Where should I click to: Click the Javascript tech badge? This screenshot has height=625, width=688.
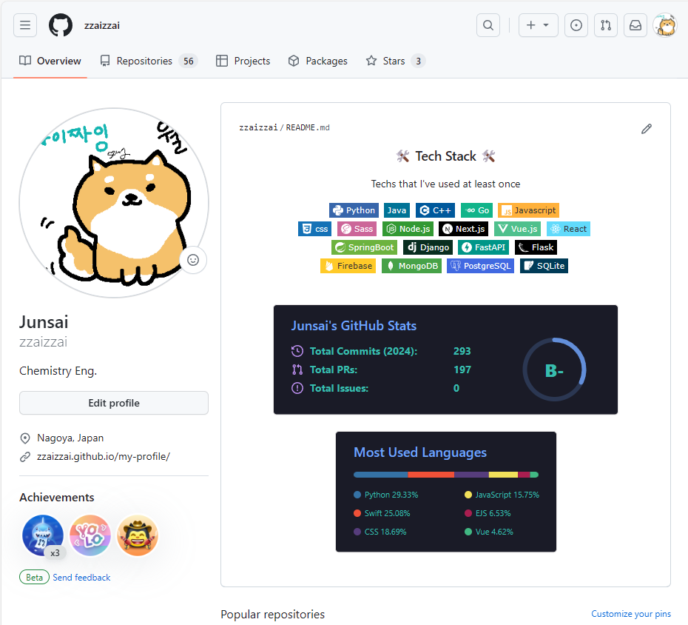[x=528, y=210]
